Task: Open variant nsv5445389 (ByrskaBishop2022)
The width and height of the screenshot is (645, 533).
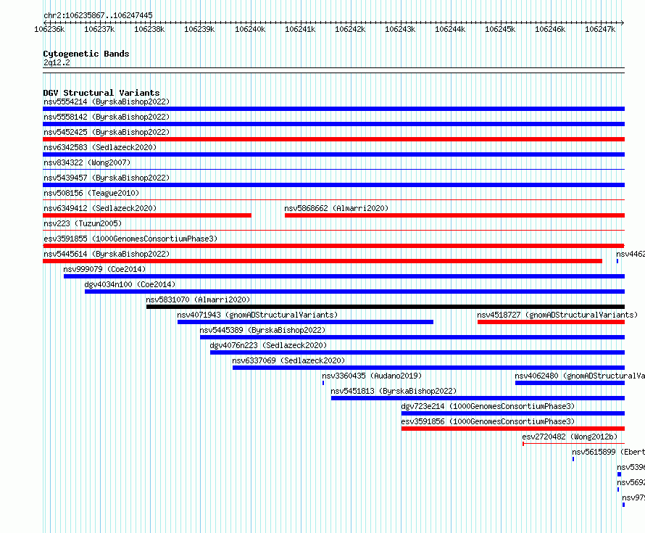Action: point(262,330)
